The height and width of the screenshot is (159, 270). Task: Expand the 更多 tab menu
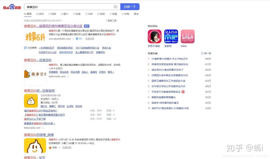[136, 14]
